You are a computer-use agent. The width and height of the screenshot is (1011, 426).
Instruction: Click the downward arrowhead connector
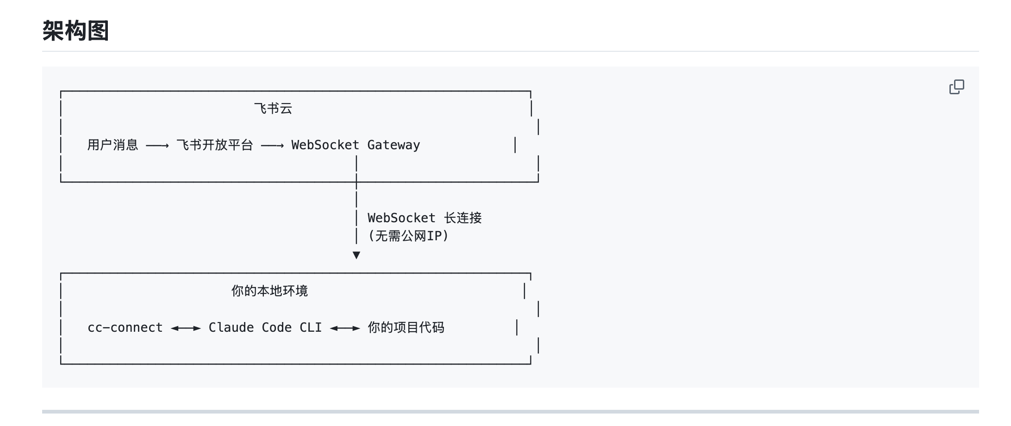coord(356,255)
